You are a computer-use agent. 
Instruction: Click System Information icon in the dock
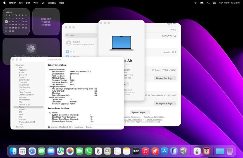pyautogui.click(x=197, y=151)
